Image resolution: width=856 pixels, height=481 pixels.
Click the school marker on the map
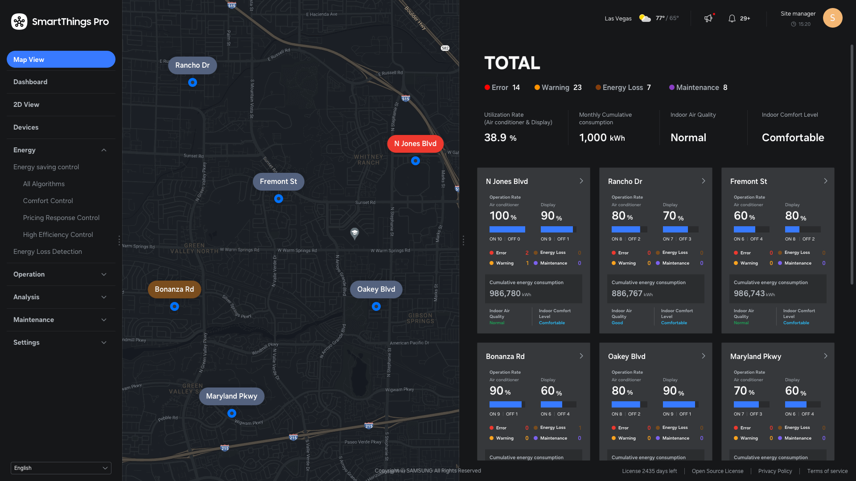click(x=354, y=233)
